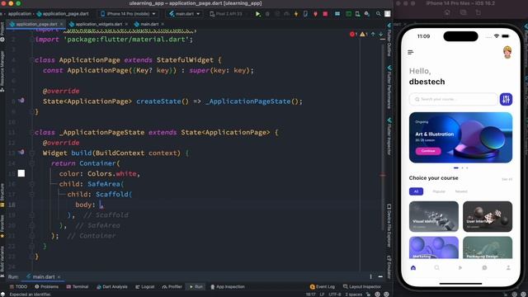Screen dimensions: 528x297
Task: Click the white color gutter swatch on line 15
Action: coord(21,173)
